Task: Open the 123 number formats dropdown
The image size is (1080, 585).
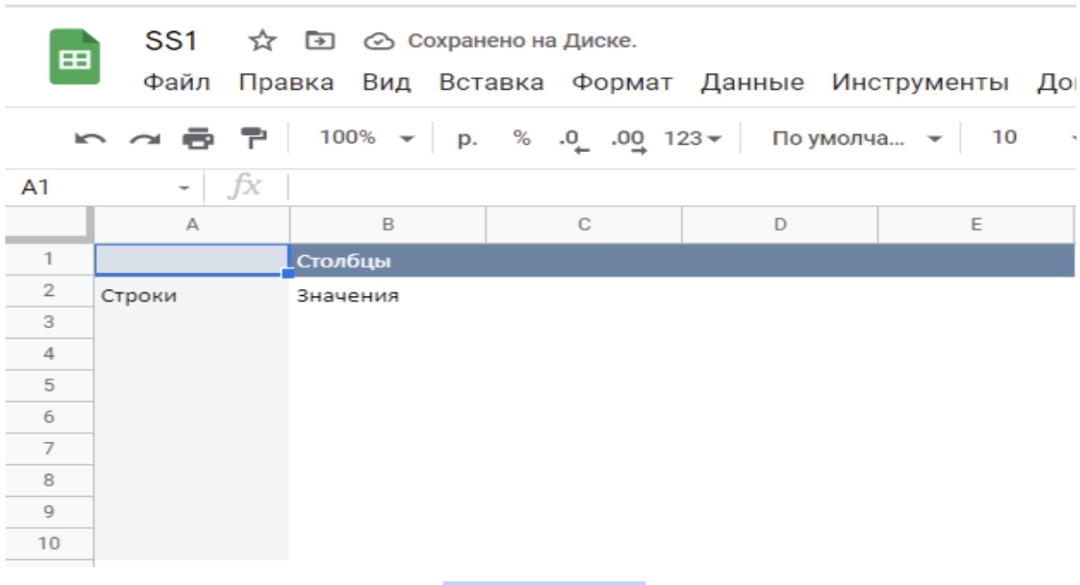Action: coord(694,138)
